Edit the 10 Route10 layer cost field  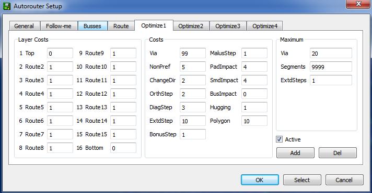123,67
